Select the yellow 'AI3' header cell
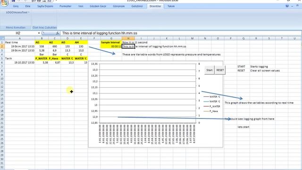The height and width of the screenshot is (170, 302). (x=67, y=42)
